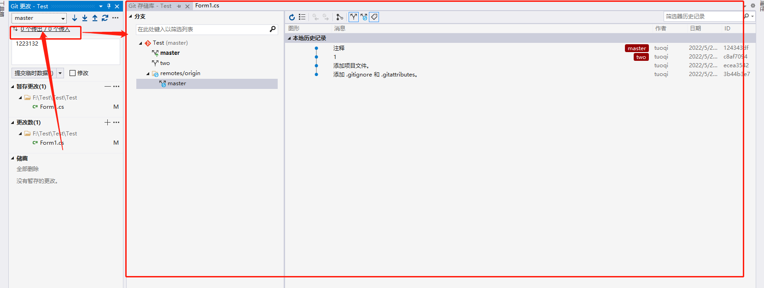Switch to the Git 存储库 - Test tab

tap(150, 6)
